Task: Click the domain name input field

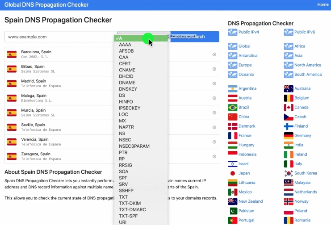Action: click(61, 37)
